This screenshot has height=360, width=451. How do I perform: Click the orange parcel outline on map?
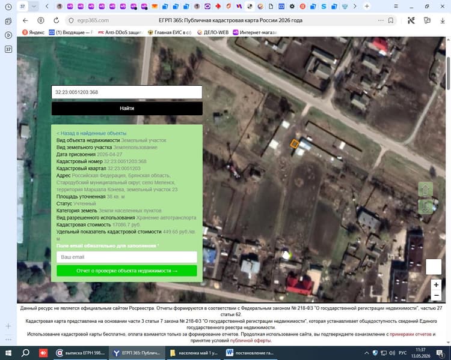tap(294, 143)
